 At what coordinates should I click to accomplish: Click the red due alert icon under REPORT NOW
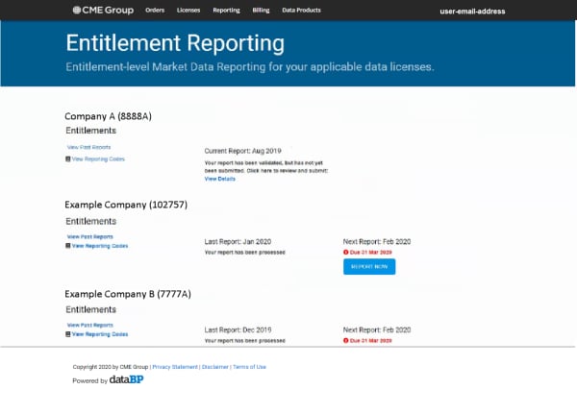tap(346, 253)
